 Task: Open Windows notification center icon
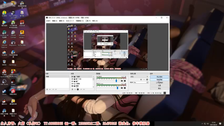tap(220, 124)
